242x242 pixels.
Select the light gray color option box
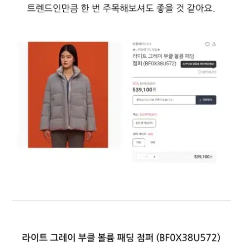pyautogui.click(x=144, y=123)
